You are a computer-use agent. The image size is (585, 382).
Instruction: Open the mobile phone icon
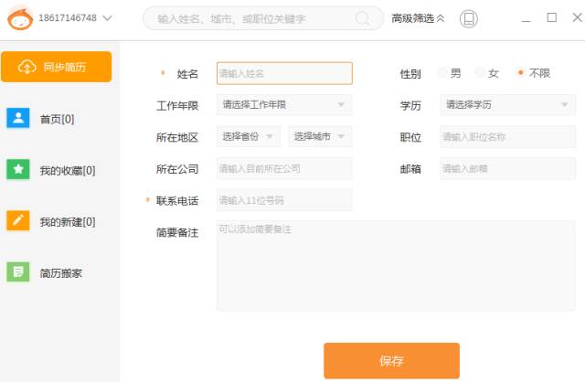469,18
